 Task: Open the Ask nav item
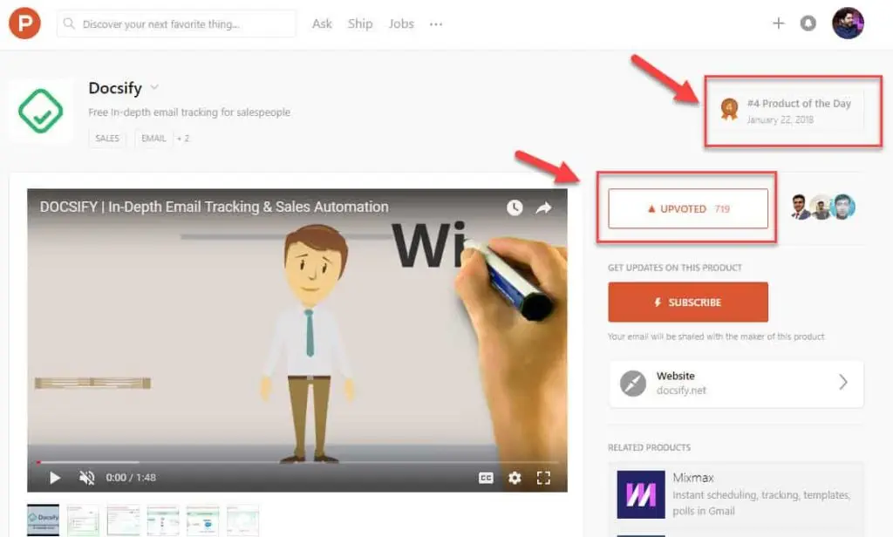[x=322, y=24]
